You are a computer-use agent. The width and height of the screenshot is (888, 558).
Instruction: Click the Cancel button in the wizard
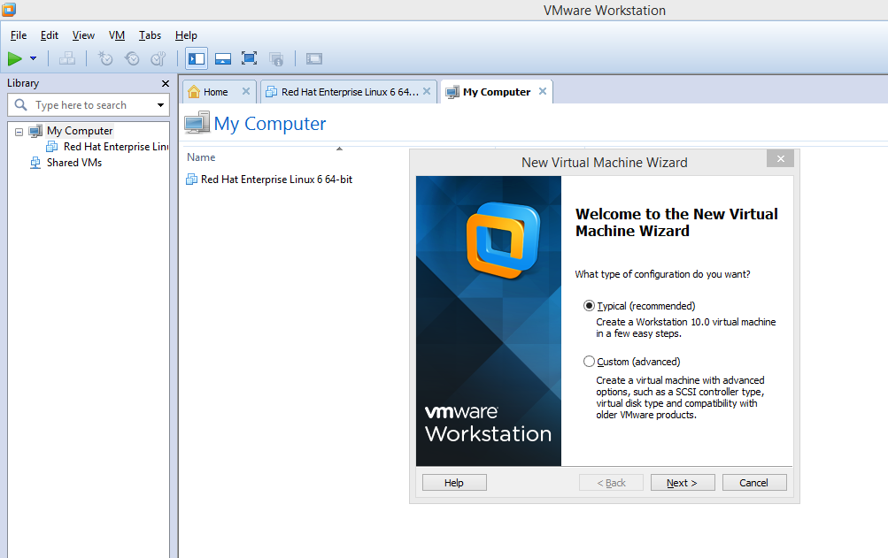[754, 483]
